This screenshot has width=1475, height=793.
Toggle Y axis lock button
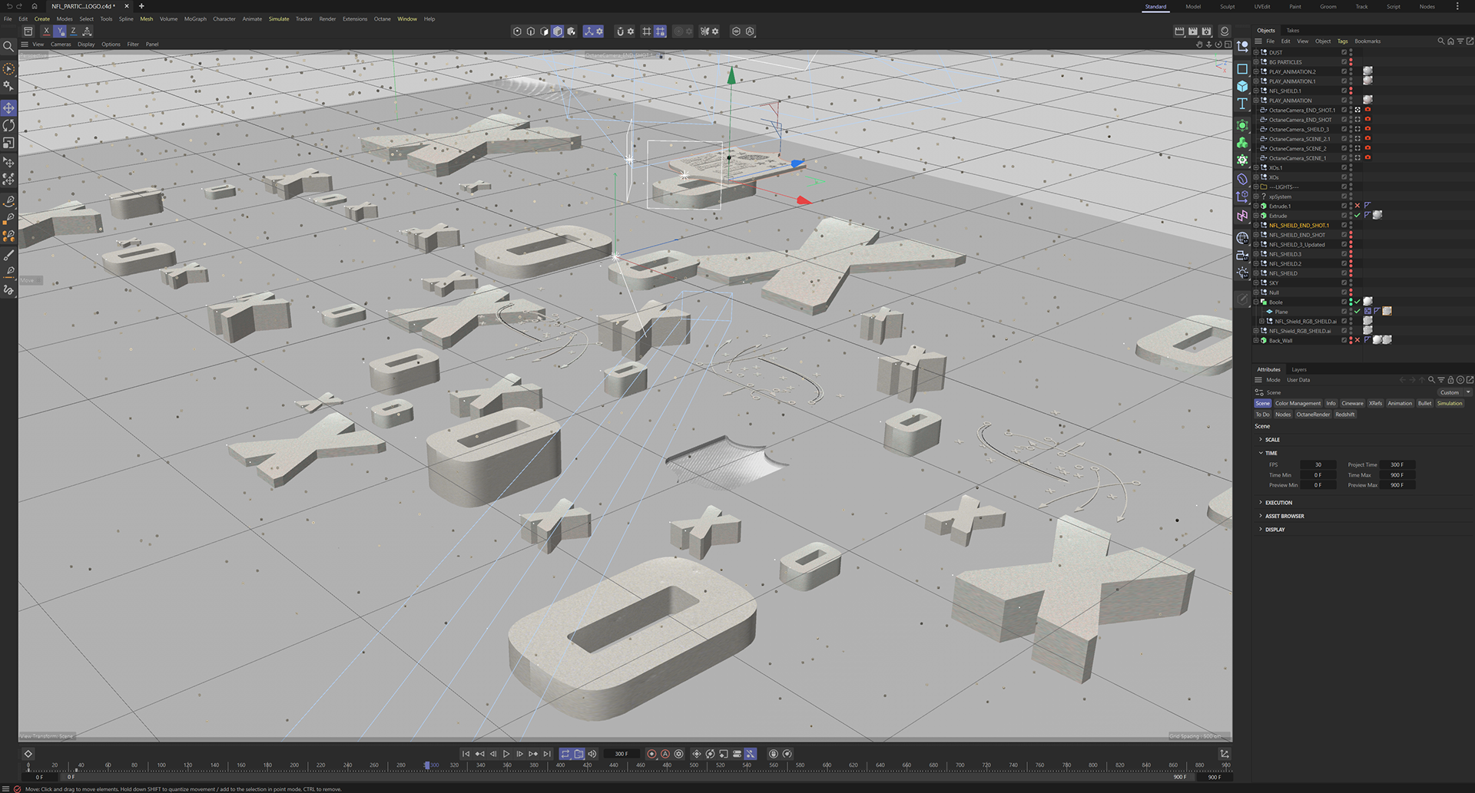tap(60, 31)
